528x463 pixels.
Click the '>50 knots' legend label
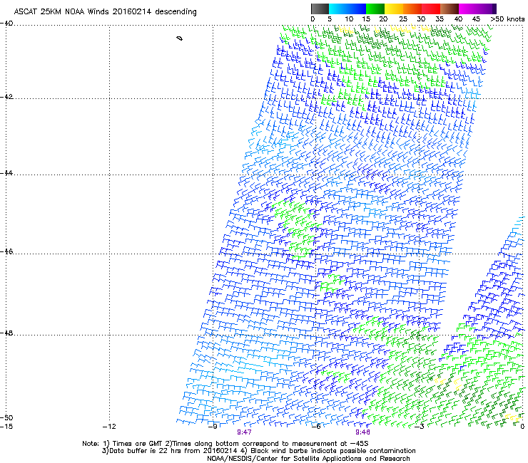[507, 19]
